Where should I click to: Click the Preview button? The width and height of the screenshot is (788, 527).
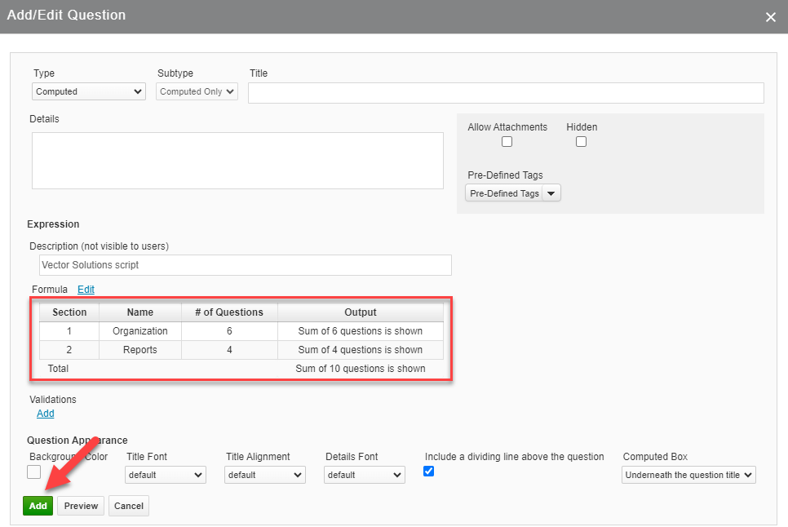click(x=81, y=506)
